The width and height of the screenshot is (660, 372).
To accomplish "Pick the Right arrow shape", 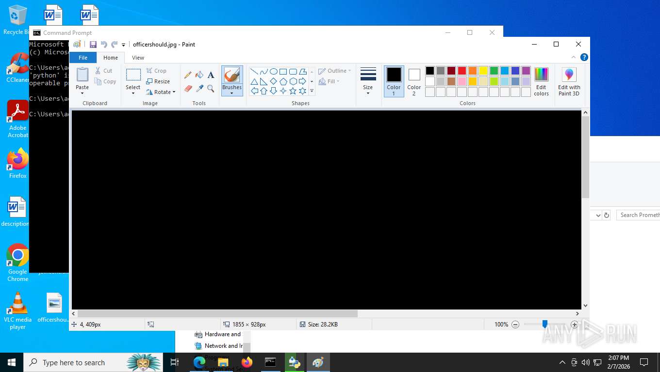I will click(x=303, y=81).
